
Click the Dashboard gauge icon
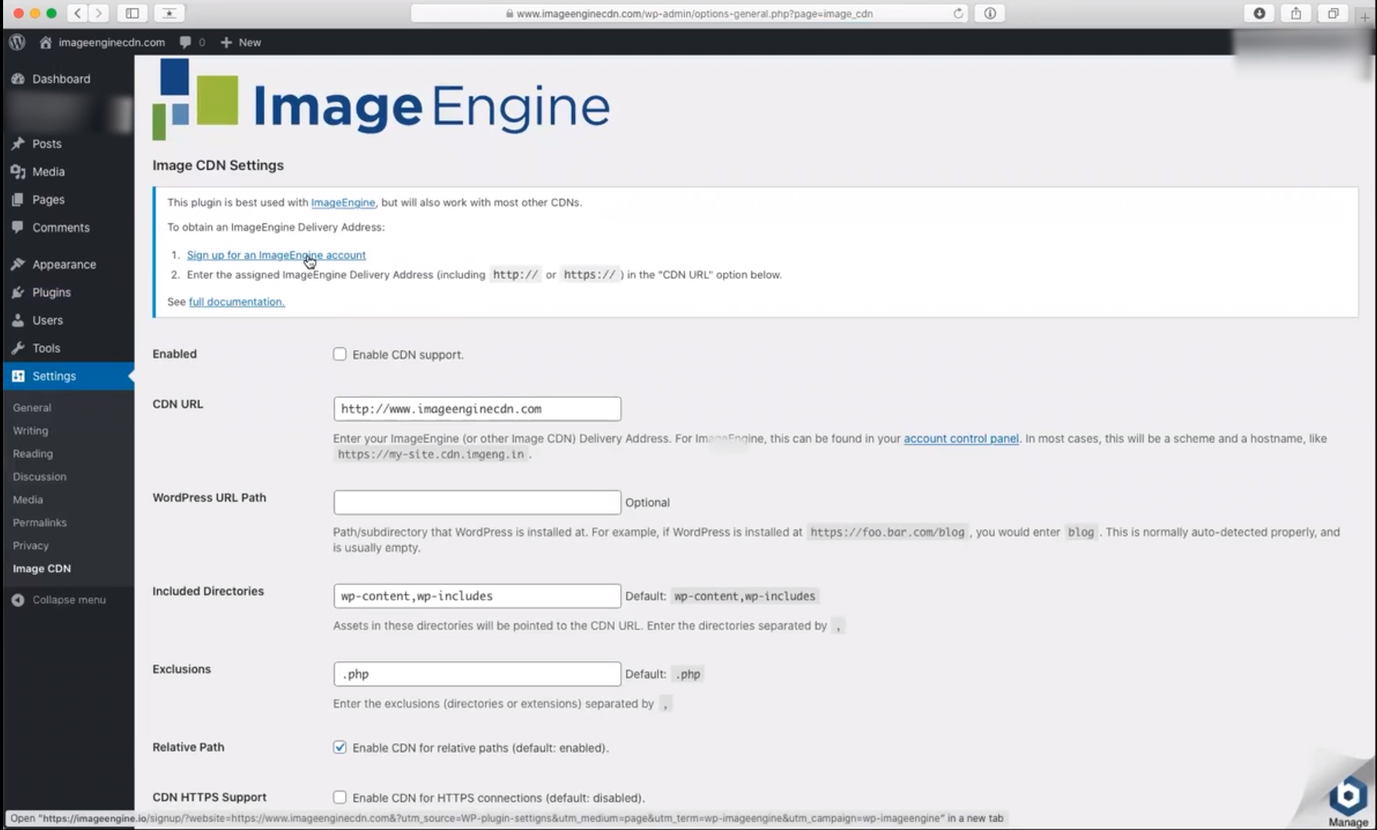pyautogui.click(x=18, y=79)
